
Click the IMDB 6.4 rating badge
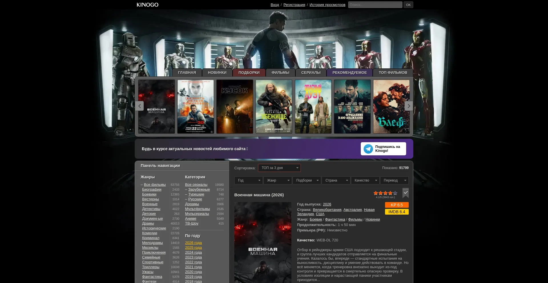(x=397, y=212)
